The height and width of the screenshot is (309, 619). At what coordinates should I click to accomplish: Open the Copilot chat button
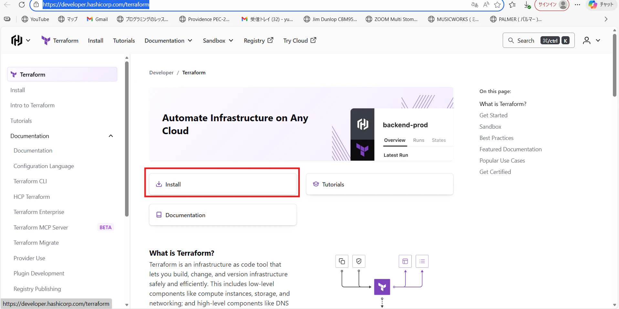(601, 5)
